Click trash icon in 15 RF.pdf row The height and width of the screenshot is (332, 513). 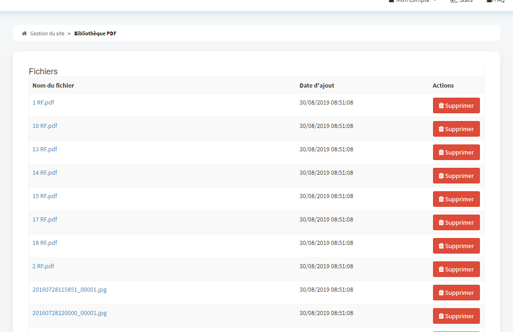(441, 199)
